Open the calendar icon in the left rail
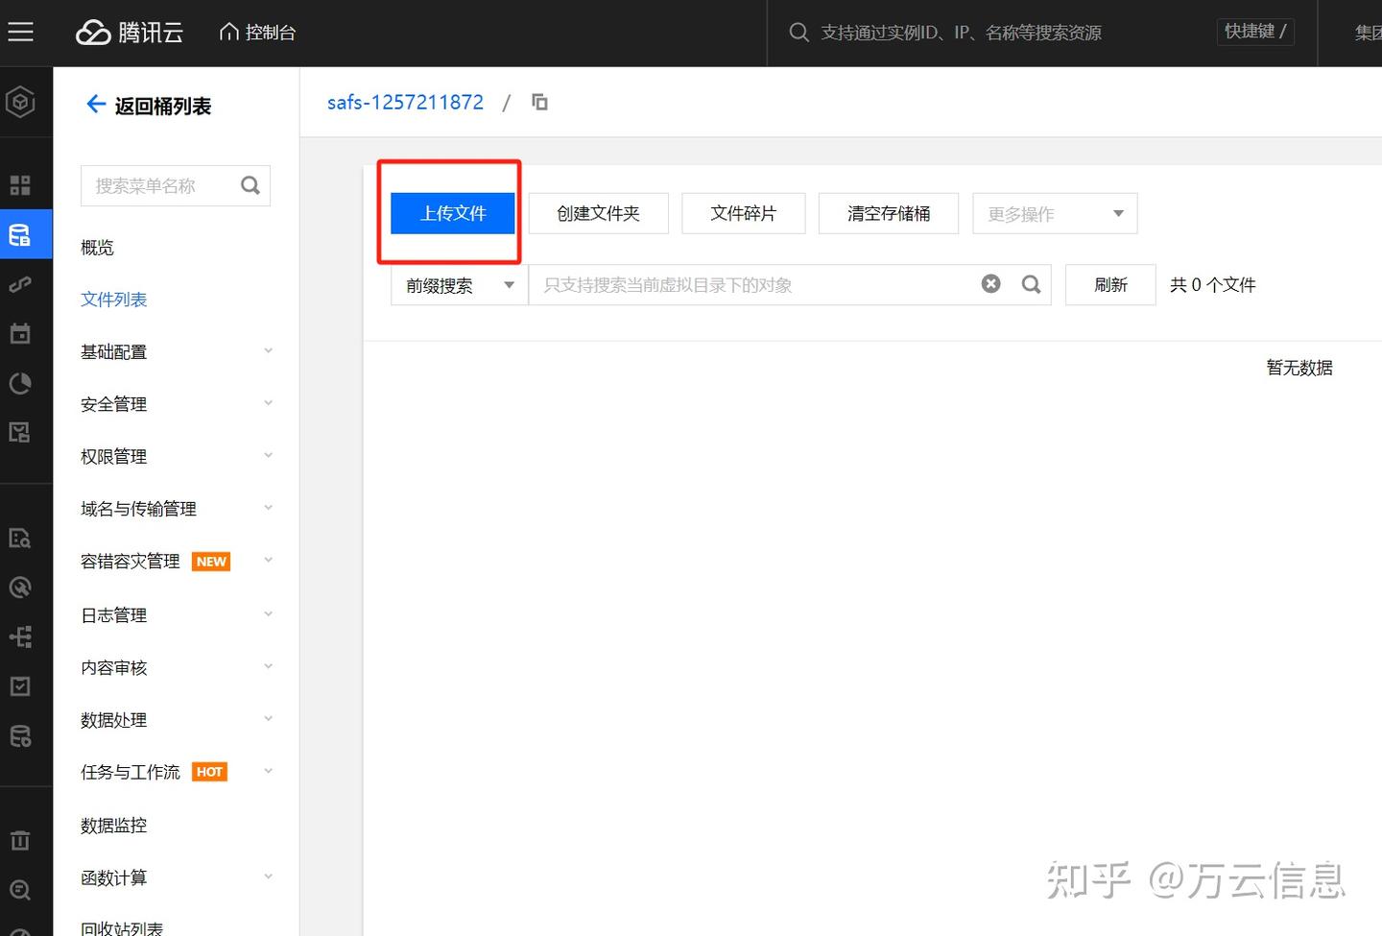The height and width of the screenshot is (936, 1382). click(x=20, y=334)
